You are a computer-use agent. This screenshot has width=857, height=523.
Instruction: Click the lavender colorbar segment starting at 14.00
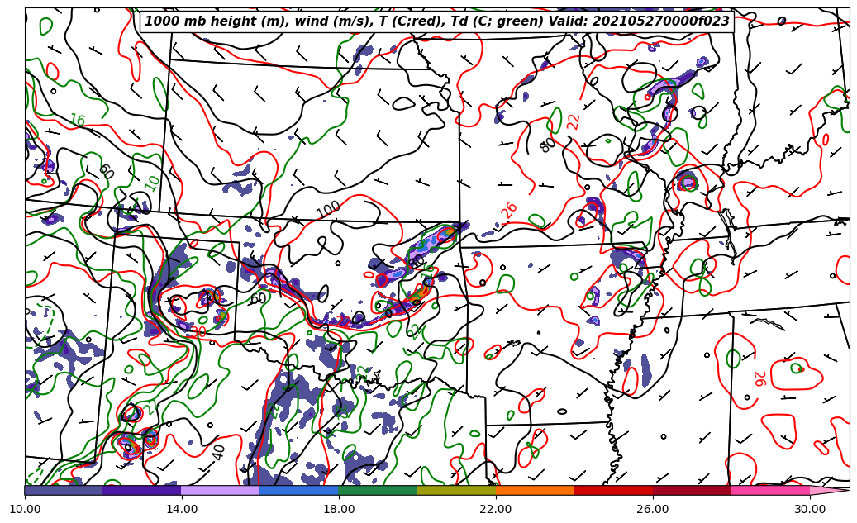coord(221,490)
